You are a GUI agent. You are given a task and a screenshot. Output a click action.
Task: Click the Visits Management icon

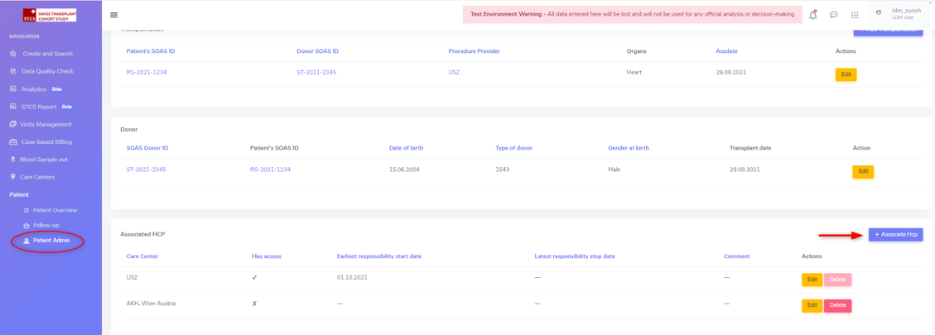tap(13, 125)
